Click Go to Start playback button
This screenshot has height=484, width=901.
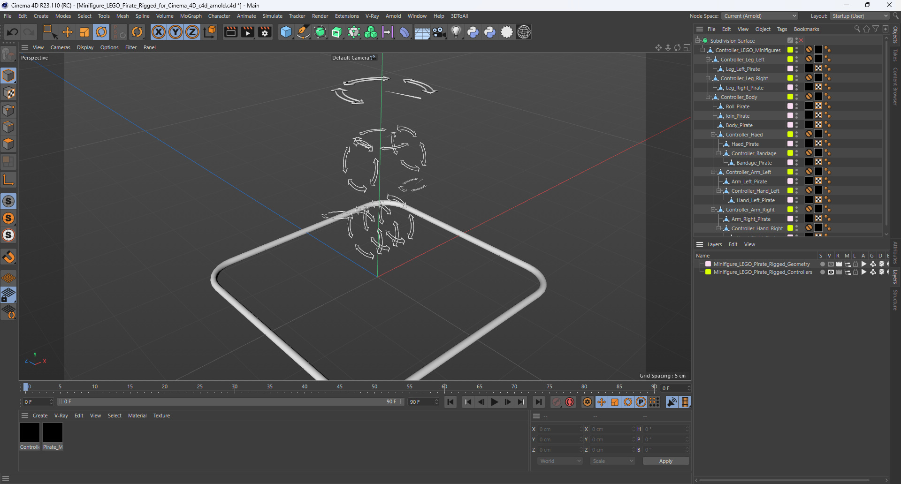click(450, 402)
